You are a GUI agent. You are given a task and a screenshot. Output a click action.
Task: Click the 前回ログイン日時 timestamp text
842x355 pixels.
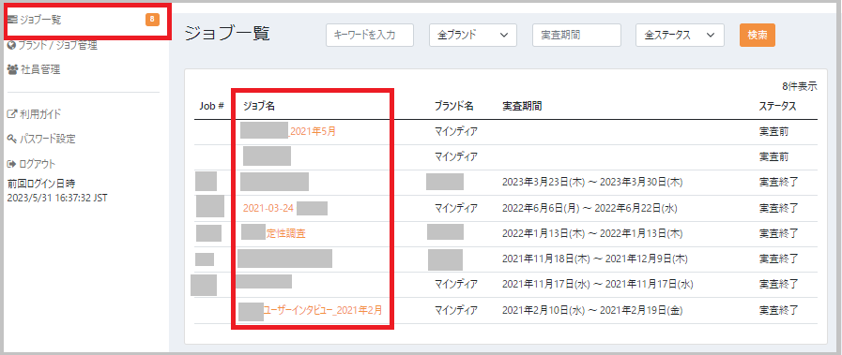(x=57, y=198)
